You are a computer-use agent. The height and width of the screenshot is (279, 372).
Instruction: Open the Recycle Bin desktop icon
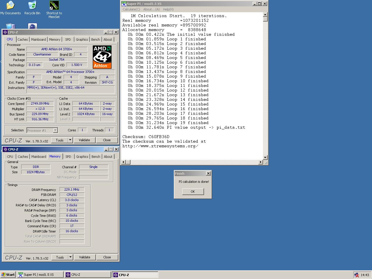point(32,8)
